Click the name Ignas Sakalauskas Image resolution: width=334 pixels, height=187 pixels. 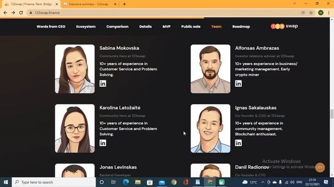[x=256, y=108]
